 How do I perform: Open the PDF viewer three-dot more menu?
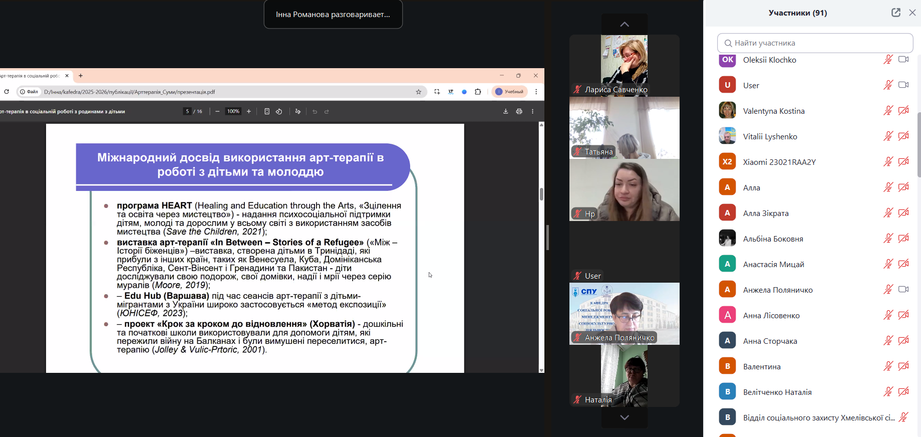(x=532, y=112)
